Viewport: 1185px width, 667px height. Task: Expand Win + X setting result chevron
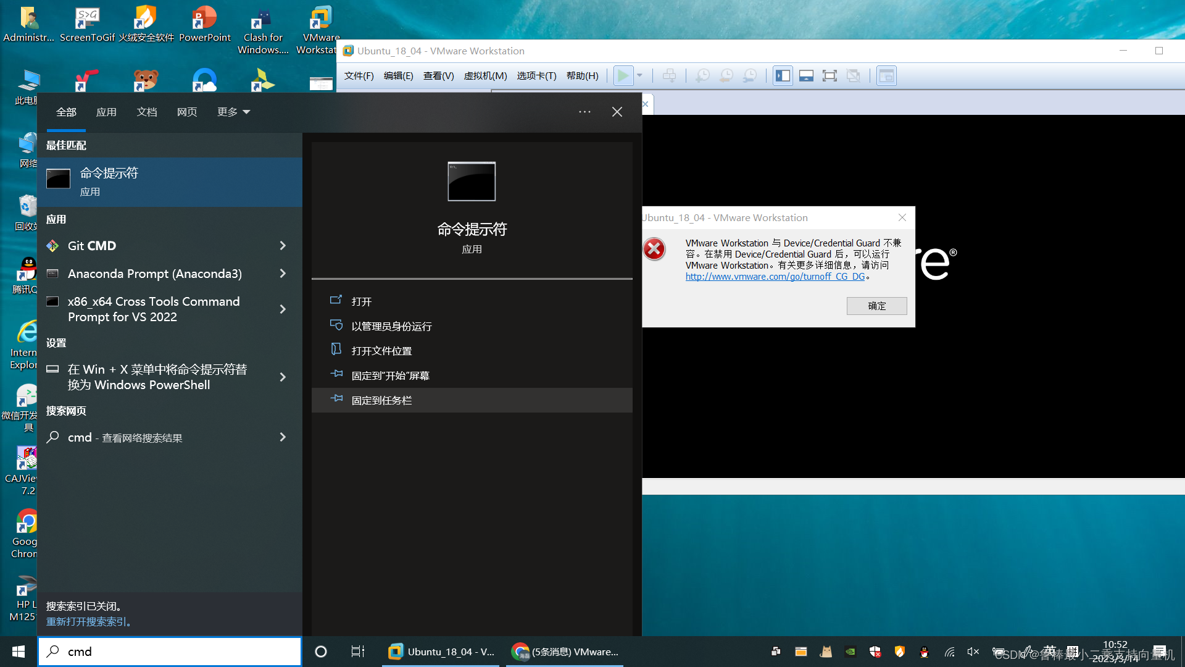click(283, 377)
